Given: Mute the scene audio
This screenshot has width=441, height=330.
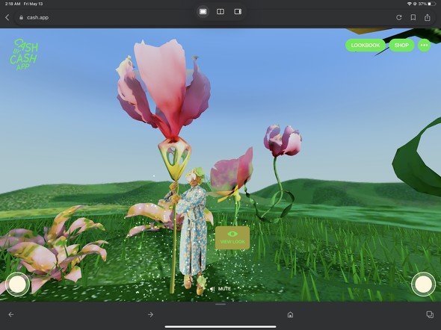Looking at the screenshot, I should click(220, 289).
